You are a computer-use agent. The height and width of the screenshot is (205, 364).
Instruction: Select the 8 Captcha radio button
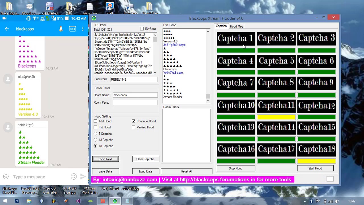(96, 134)
